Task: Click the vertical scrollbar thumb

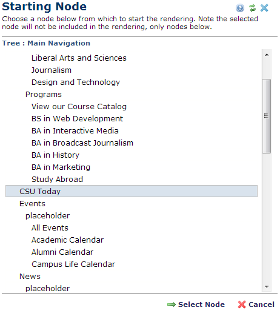Action: pyautogui.click(x=266, y=116)
